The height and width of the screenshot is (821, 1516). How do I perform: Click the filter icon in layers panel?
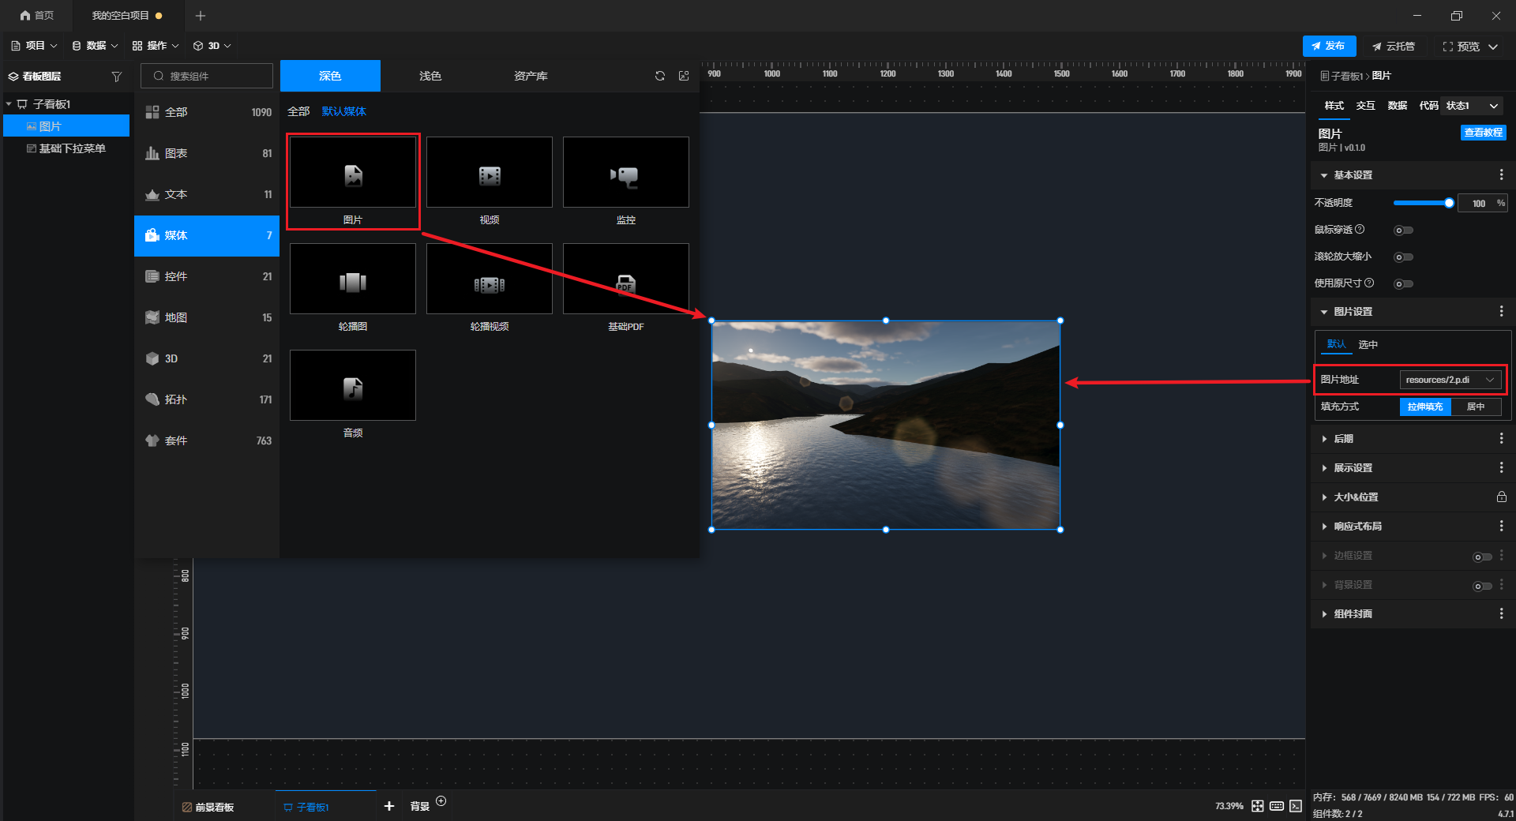pyautogui.click(x=117, y=77)
